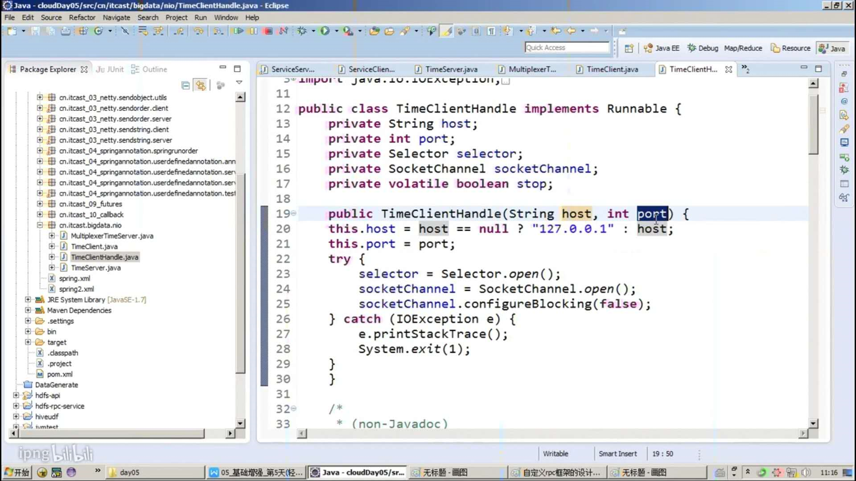This screenshot has height=481, width=856.
Task: Click the green Run launch button
Action: click(x=325, y=31)
